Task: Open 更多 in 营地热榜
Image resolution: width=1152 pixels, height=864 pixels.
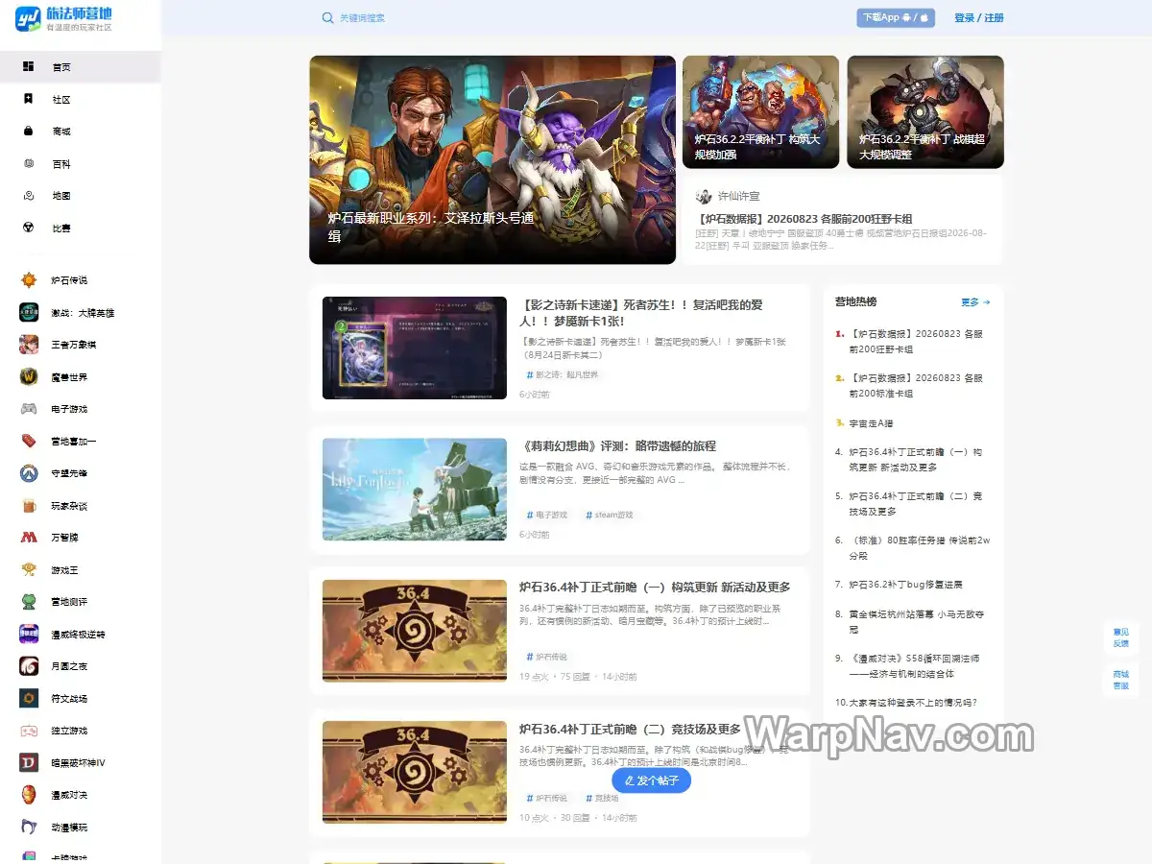Action: point(975,301)
